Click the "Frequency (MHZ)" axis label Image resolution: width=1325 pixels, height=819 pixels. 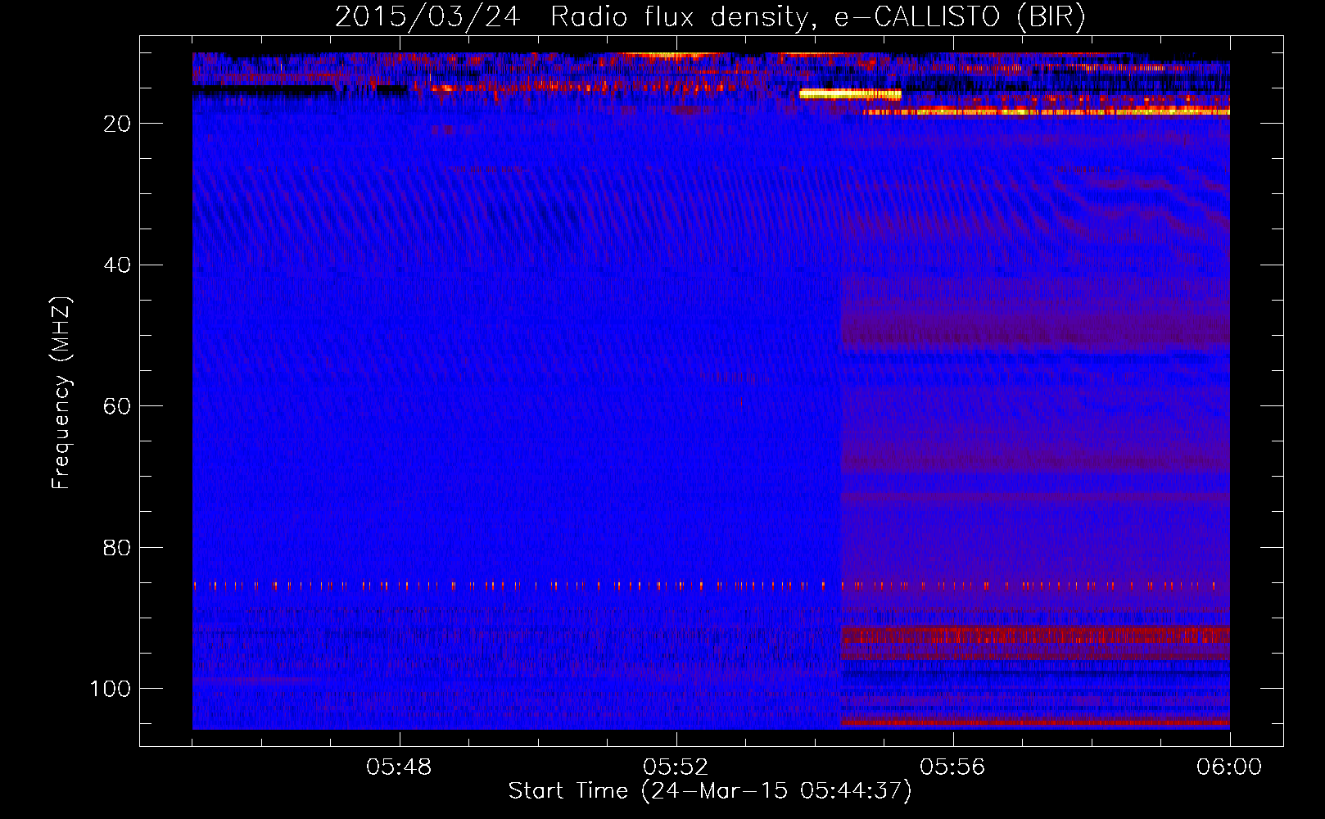(61, 393)
